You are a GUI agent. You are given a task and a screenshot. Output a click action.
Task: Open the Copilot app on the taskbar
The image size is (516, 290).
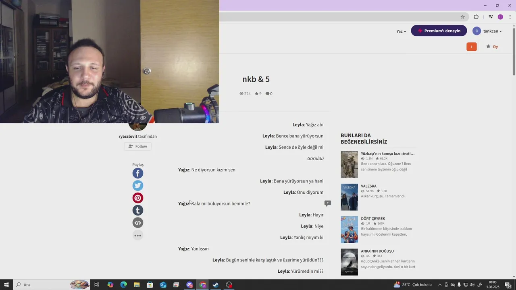110,285
